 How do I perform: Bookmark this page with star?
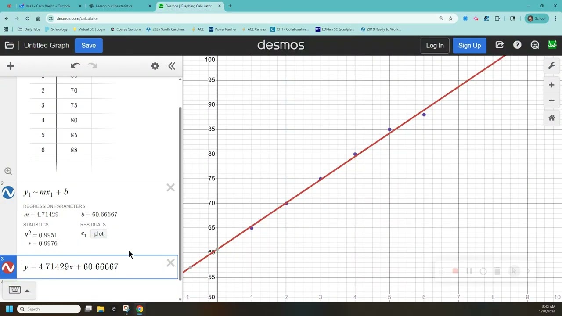click(450, 18)
